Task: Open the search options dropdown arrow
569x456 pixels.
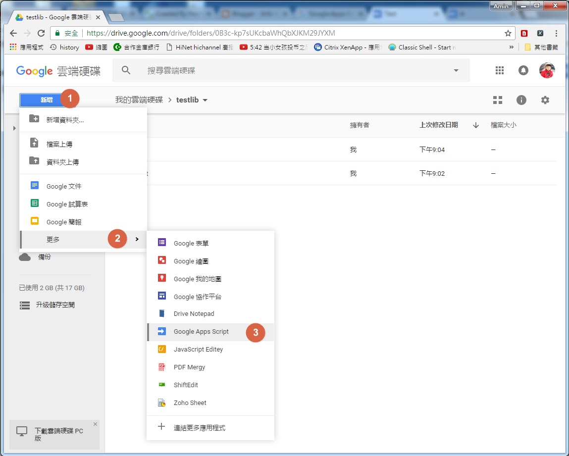Action: click(456, 70)
